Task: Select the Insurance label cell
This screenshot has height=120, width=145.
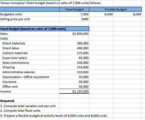Action: tap(30, 82)
